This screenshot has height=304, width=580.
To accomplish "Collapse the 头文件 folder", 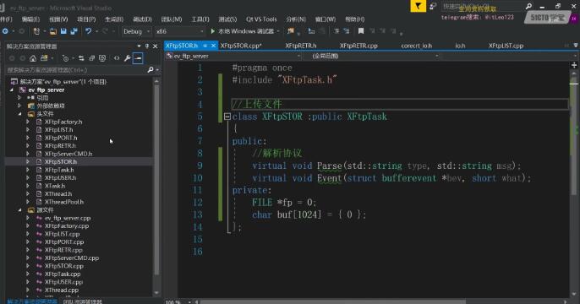I will 19,114.
